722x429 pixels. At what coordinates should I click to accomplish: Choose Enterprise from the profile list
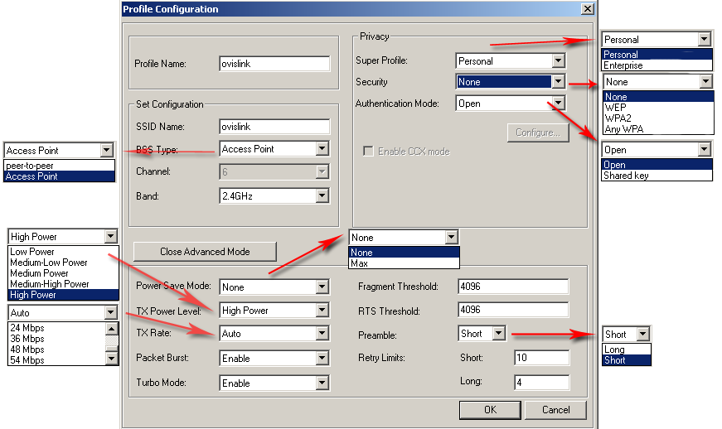(x=623, y=65)
